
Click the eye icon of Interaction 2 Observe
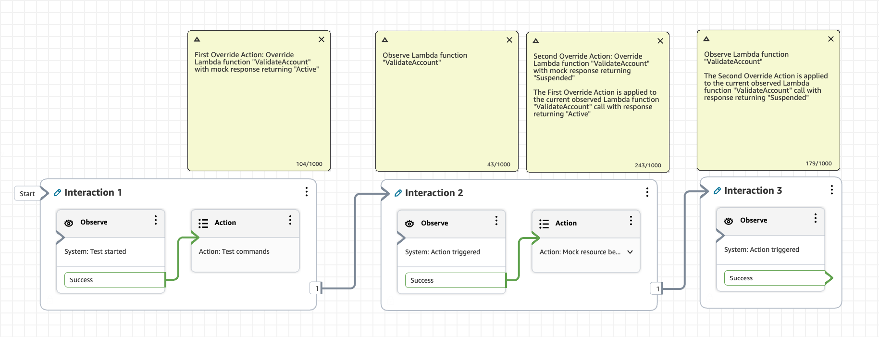point(409,224)
